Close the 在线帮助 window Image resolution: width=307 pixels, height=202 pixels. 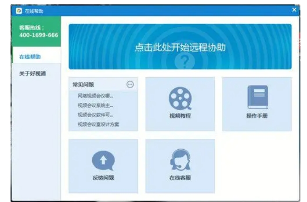[294, 10]
